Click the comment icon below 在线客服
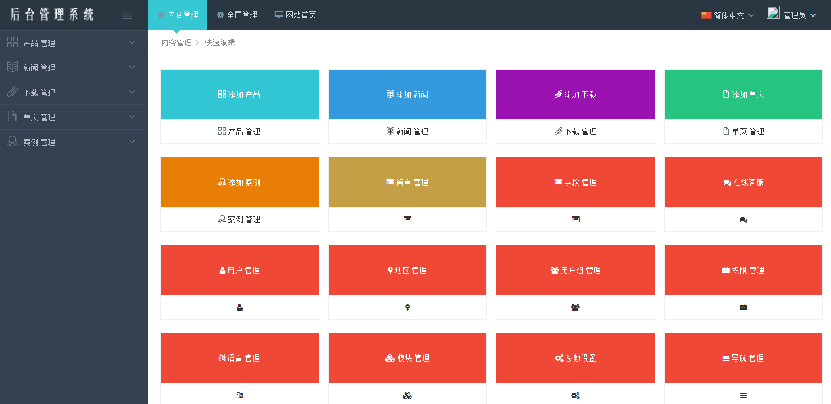This screenshot has width=831, height=404. (x=743, y=219)
